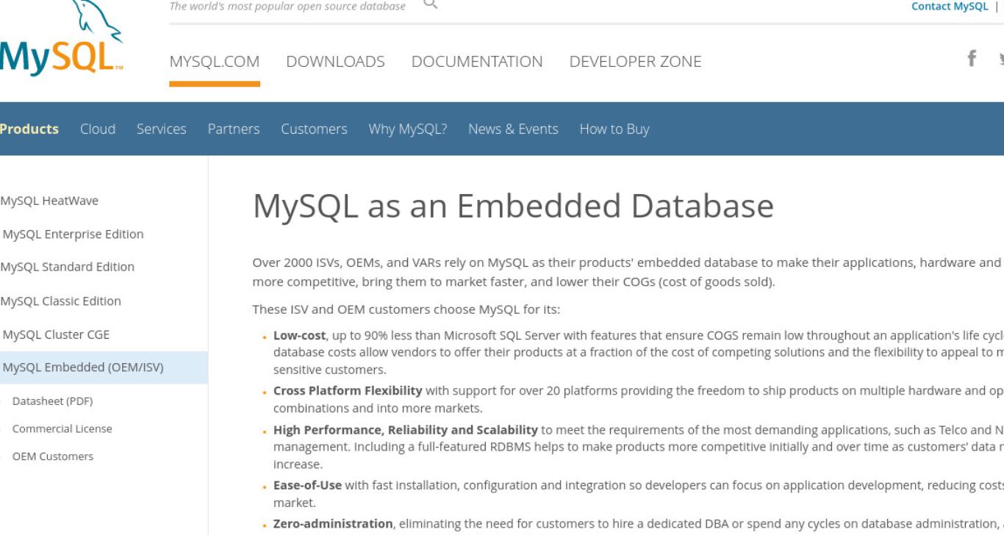
Task: Open the Cloud menu item
Action: [x=98, y=129]
